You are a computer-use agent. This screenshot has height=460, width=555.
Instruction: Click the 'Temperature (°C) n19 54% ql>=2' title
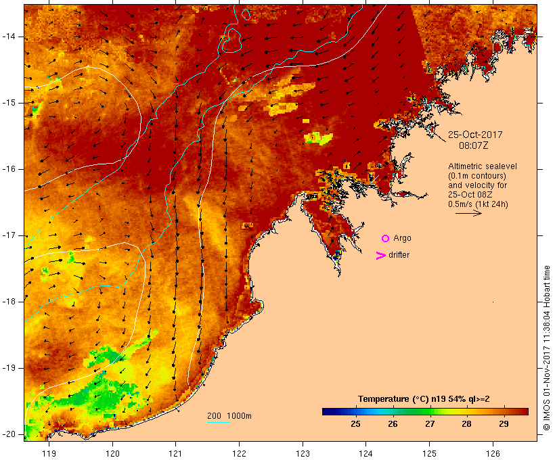[x=424, y=399]
